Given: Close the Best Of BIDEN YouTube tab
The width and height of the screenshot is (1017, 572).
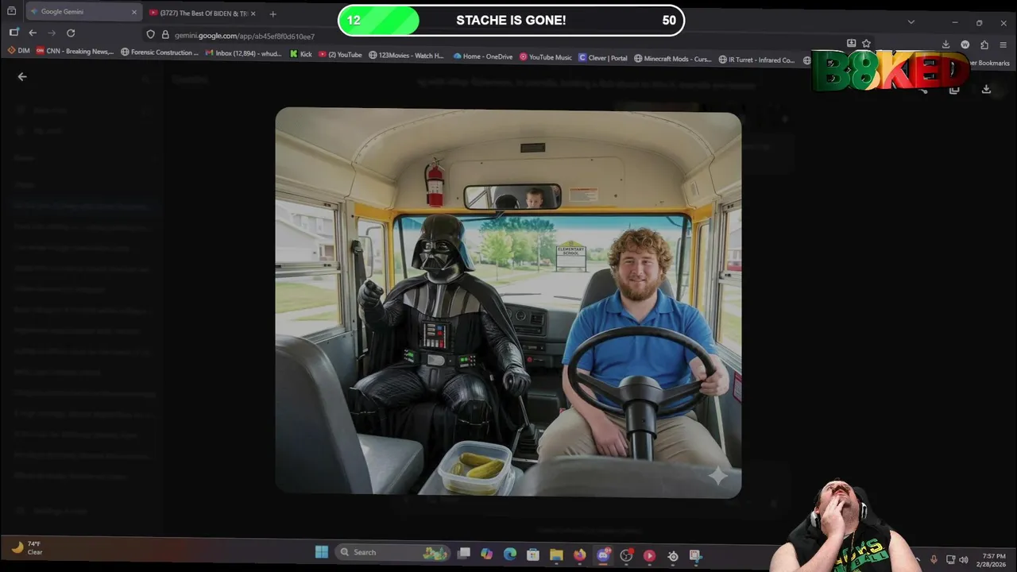Looking at the screenshot, I should click(x=253, y=14).
